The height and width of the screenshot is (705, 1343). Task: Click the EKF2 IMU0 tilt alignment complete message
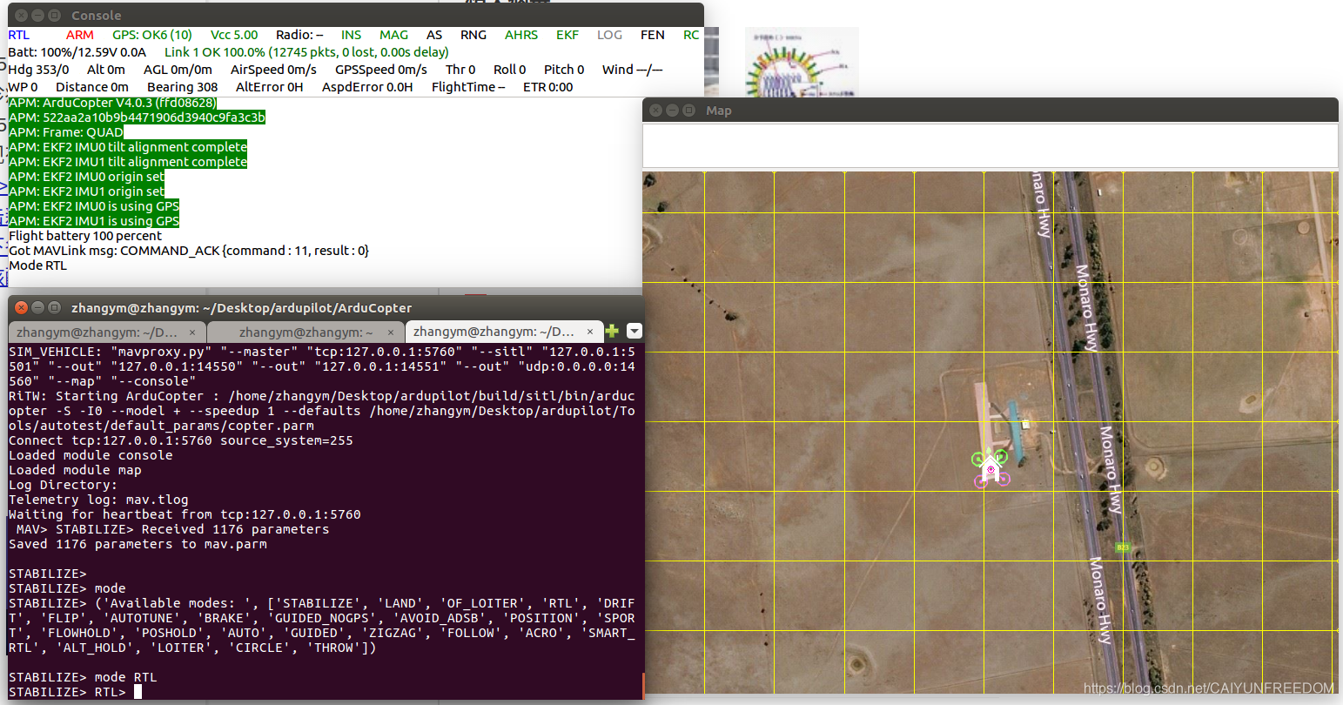click(x=128, y=147)
